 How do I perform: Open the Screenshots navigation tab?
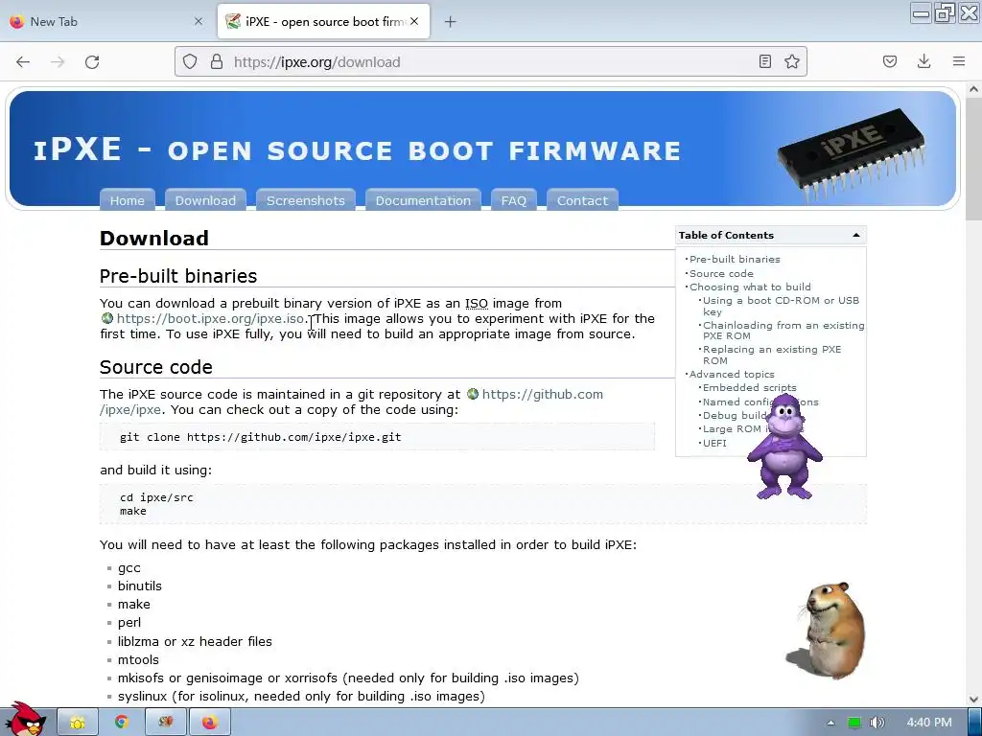pyautogui.click(x=306, y=200)
